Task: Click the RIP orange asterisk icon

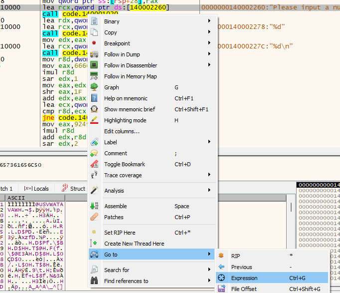Action: pos(221,256)
